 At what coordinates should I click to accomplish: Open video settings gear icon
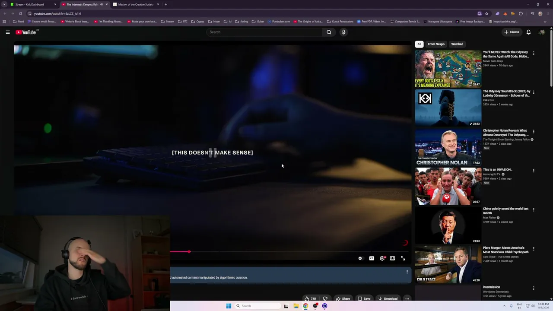tap(382, 258)
